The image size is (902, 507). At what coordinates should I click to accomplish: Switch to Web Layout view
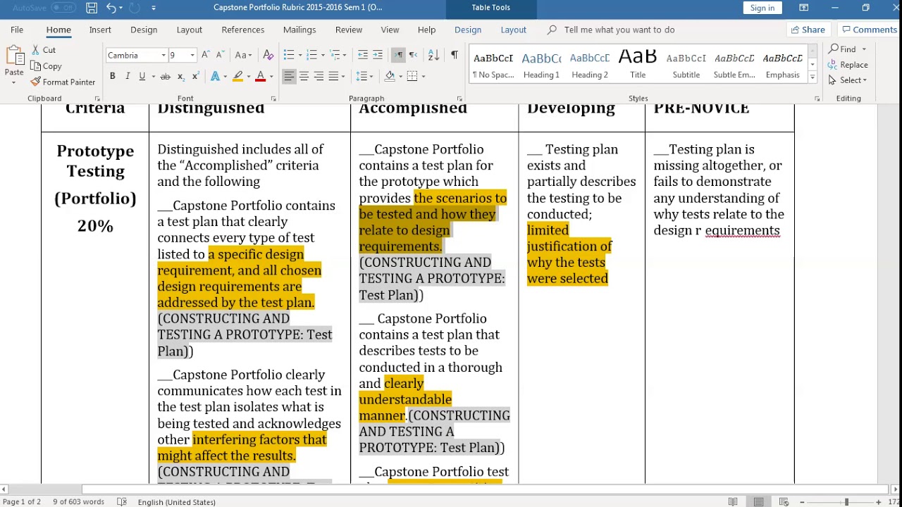click(x=784, y=502)
